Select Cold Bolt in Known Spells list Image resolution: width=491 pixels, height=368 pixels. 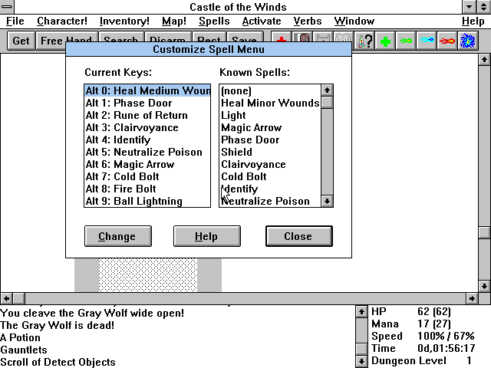click(x=270, y=176)
